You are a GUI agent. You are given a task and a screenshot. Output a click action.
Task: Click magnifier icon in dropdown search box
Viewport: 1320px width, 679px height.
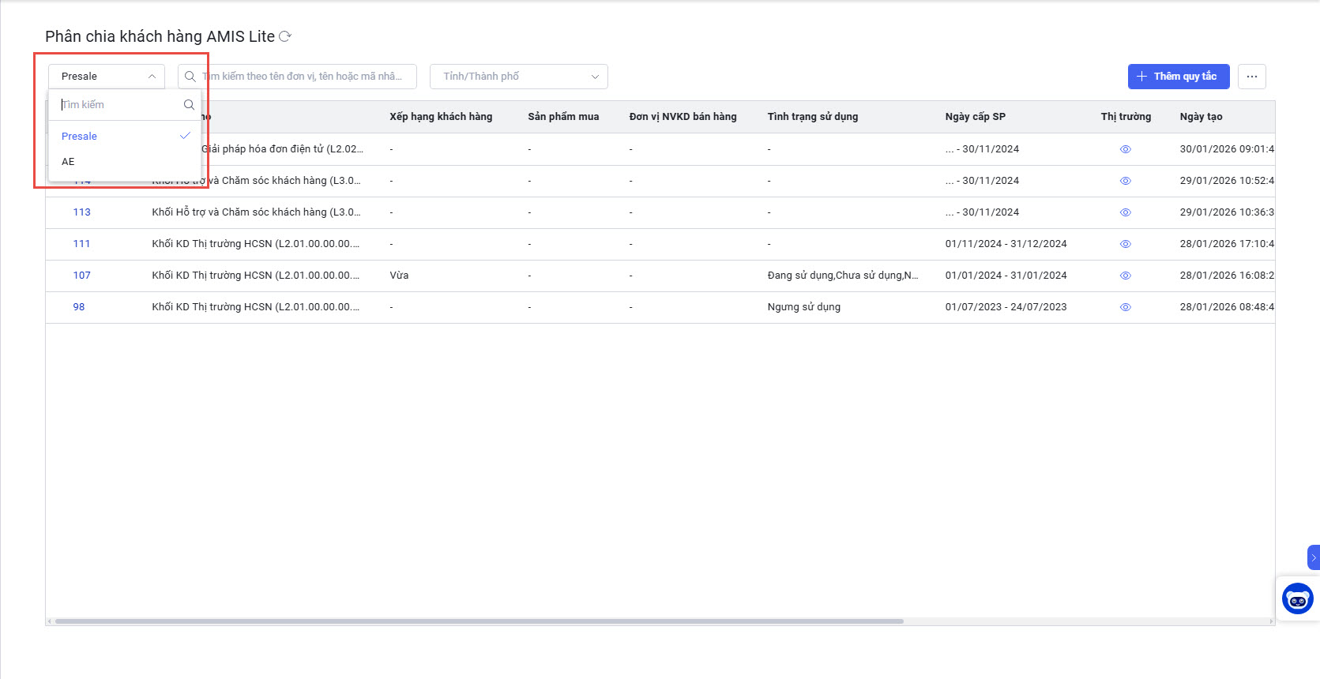point(189,105)
